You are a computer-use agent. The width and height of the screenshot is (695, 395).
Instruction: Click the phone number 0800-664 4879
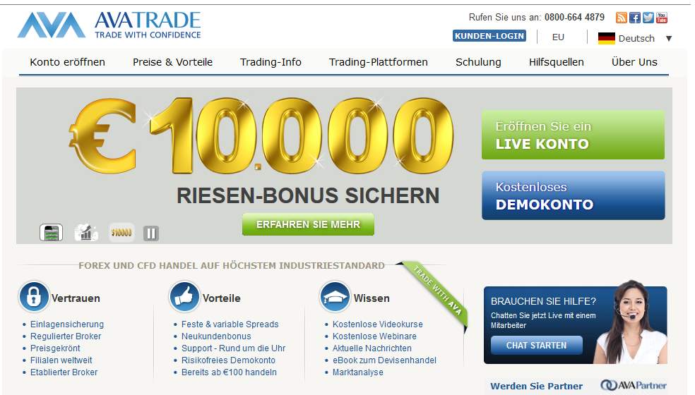pos(574,17)
